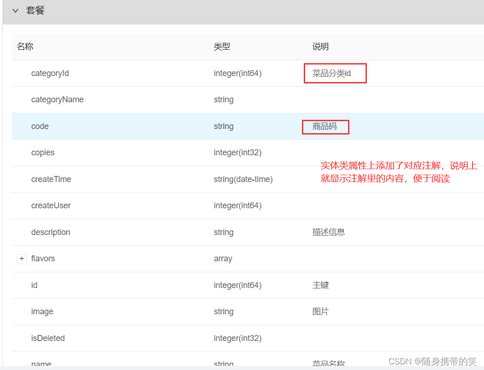Screen dimensions: 484x370
Task: Collapse the 套餐 section chevron
Action: point(15,11)
